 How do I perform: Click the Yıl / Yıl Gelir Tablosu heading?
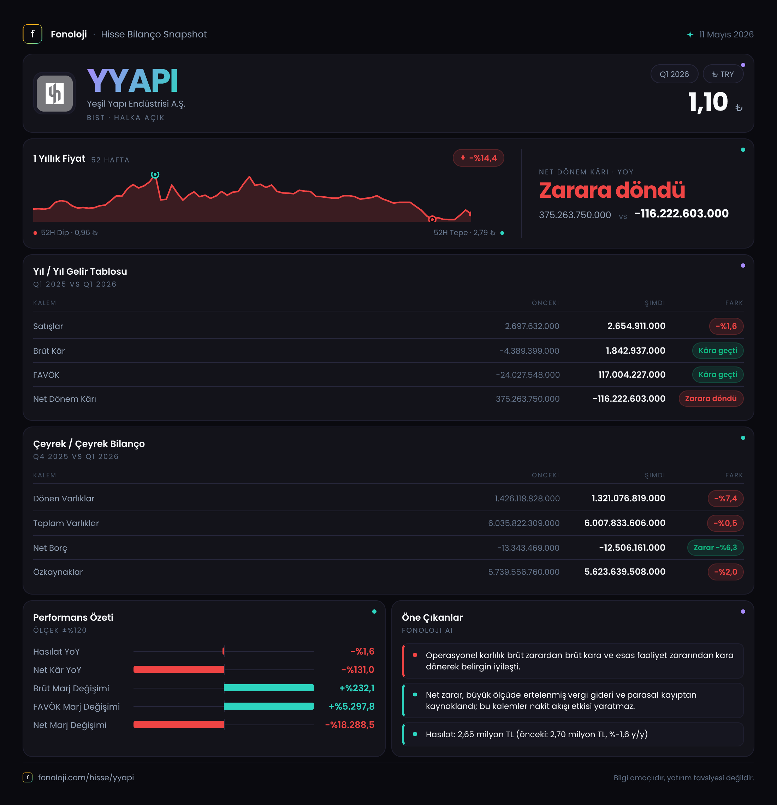[x=80, y=272]
